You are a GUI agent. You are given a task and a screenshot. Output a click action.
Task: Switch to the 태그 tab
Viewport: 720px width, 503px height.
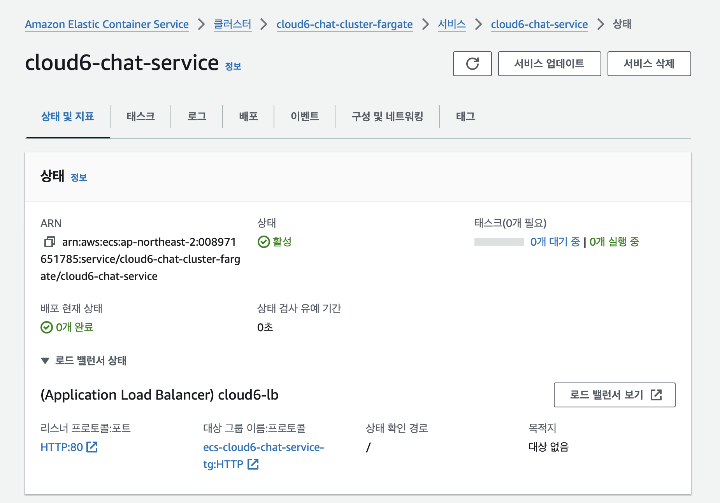tap(465, 117)
